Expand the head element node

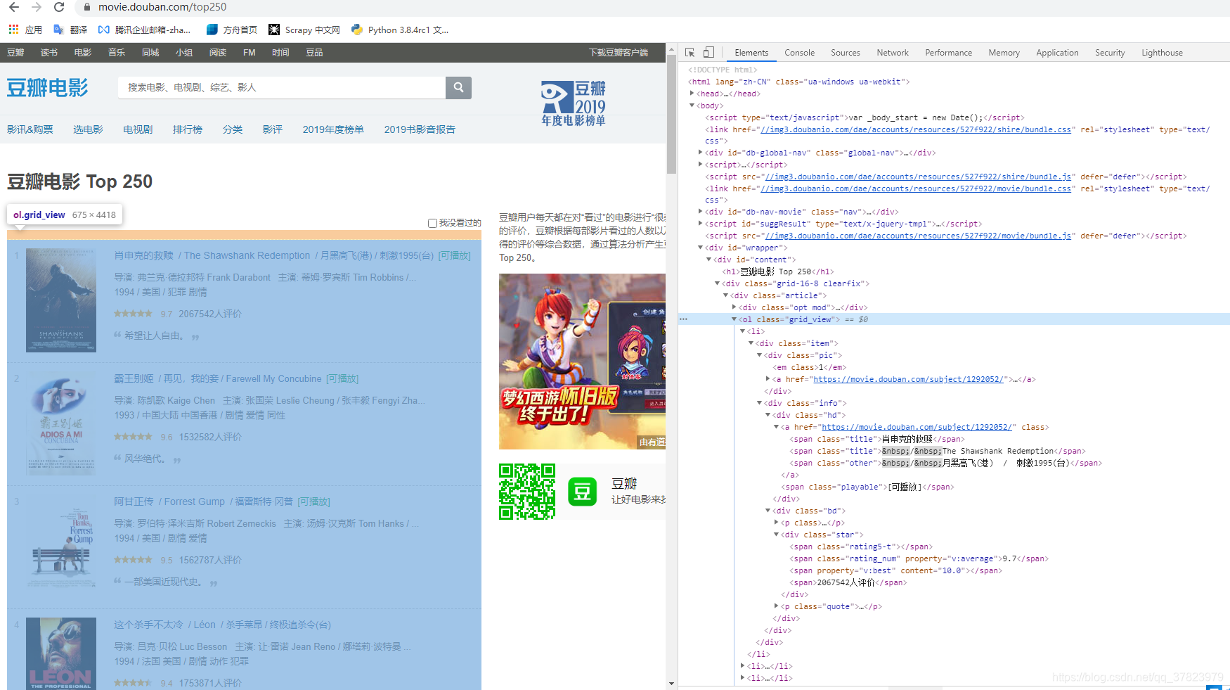click(692, 94)
